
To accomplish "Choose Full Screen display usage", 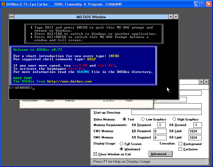I will point(122,144).
